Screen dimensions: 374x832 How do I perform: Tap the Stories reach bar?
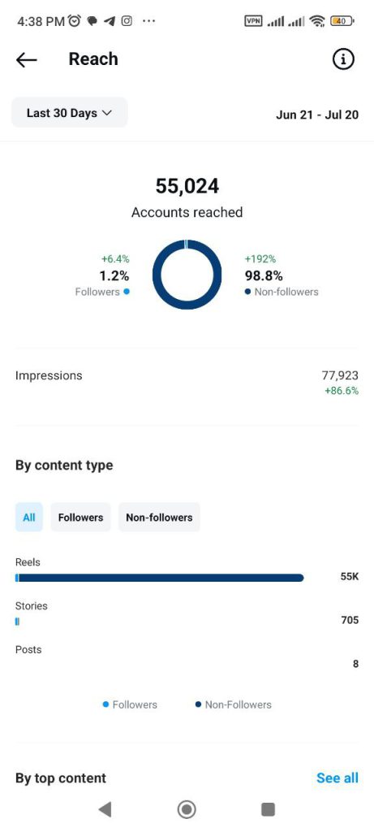tap(18, 622)
